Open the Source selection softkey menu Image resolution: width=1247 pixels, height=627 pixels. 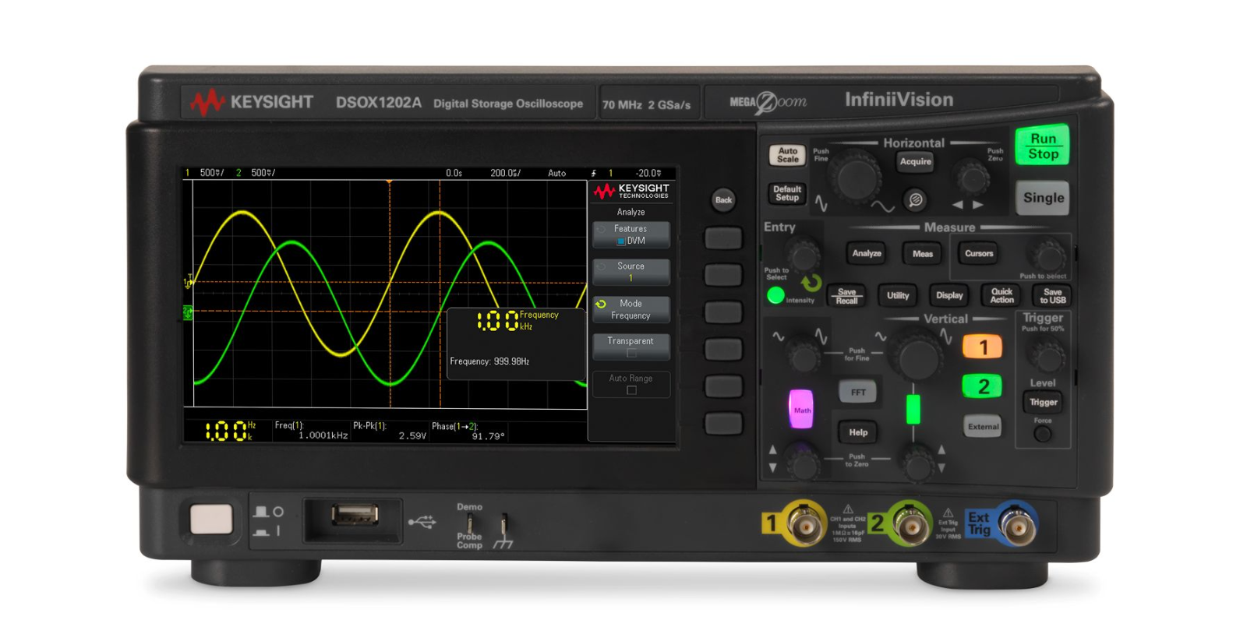pos(631,272)
